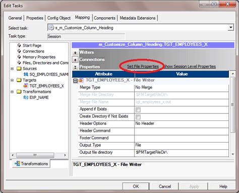
Task: Click the EXP_NAME expression f(x) icon
Action: (26, 97)
